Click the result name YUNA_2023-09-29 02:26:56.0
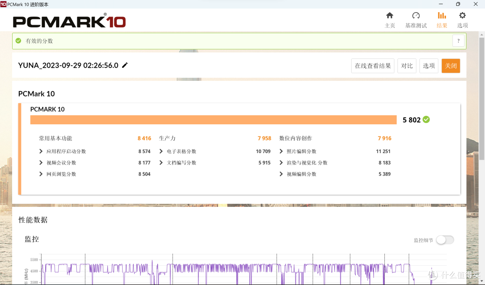 (x=68, y=65)
